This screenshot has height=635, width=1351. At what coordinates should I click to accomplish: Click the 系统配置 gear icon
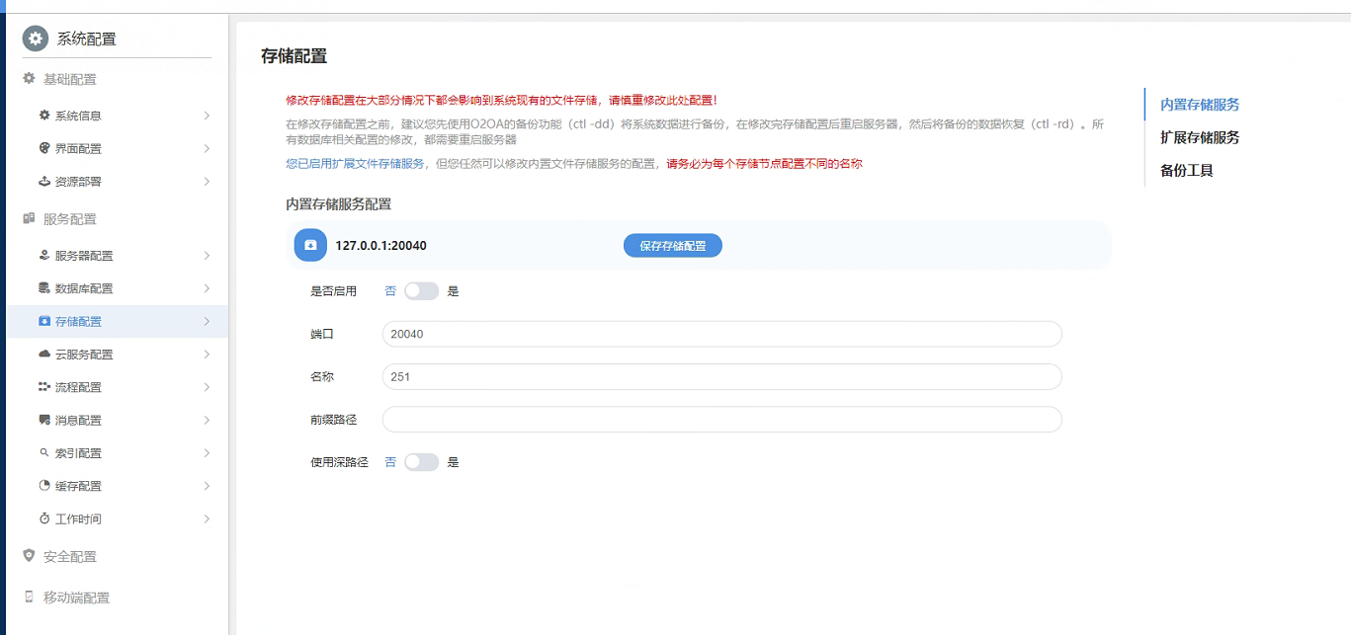(36, 39)
